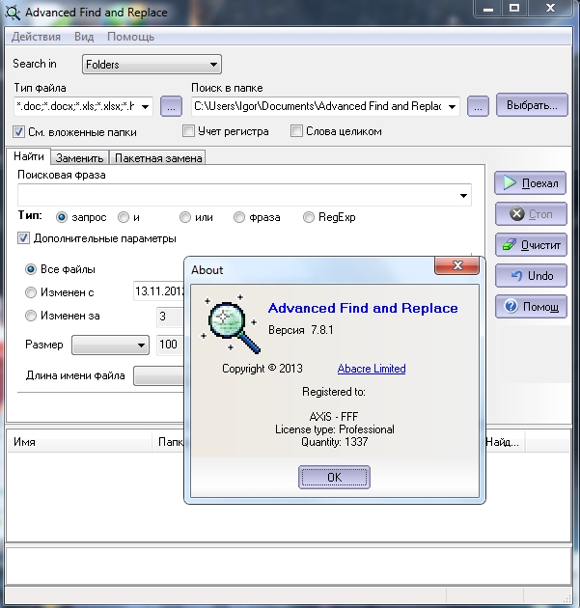Viewport: 580px width, 608px height.
Task: Open the Помощь menu
Action: (130, 37)
